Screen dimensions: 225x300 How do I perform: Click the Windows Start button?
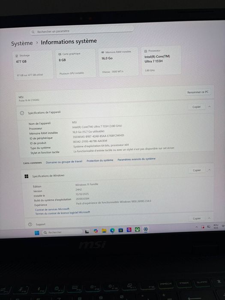coord(37,233)
